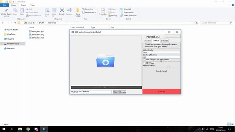Viewport: 235px width, 132px height.
Task: Sort by Date modified column header
Action: pyautogui.click(x=77, y=27)
